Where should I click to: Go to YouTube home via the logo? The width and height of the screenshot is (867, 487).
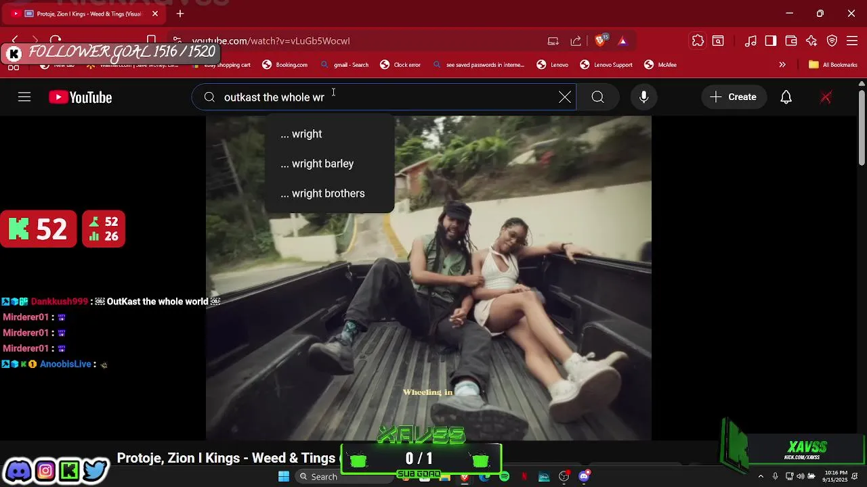pyautogui.click(x=80, y=97)
